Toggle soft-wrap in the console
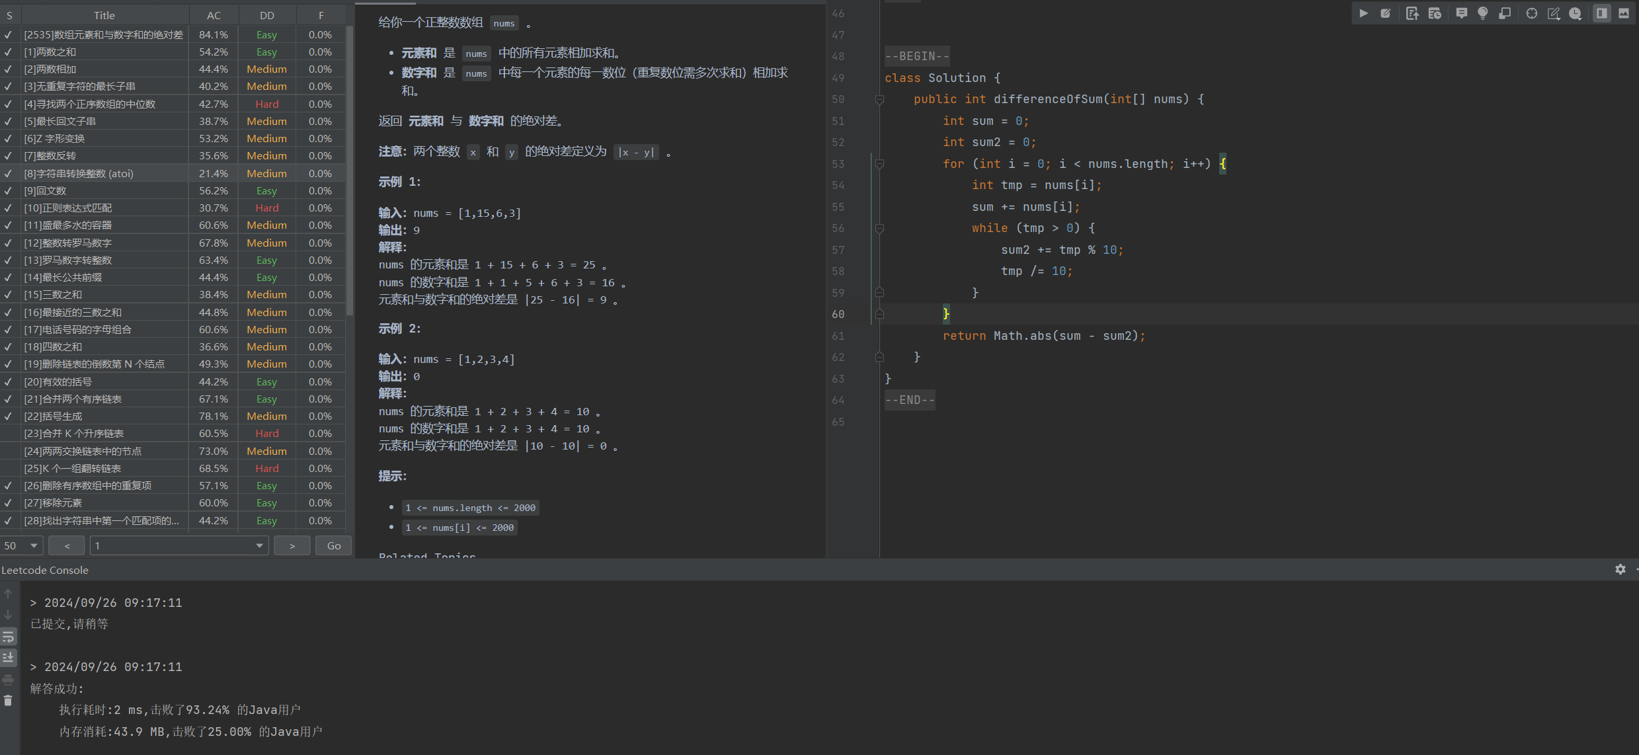The width and height of the screenshot is (1639, 755). [x=8, y=637]
